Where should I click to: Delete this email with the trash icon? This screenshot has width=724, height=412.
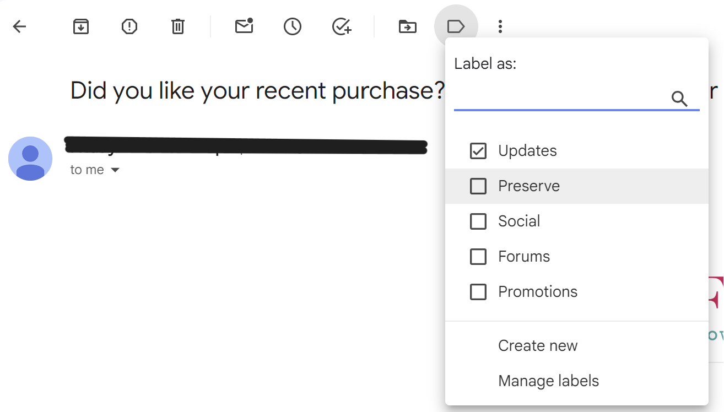click(x=177, y=26)
